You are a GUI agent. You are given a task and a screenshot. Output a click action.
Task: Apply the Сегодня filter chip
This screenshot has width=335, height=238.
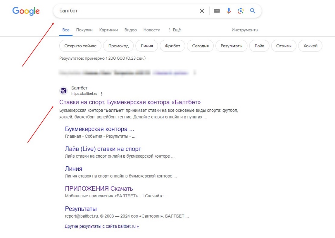pyautogui.click(x=200, y=46)
